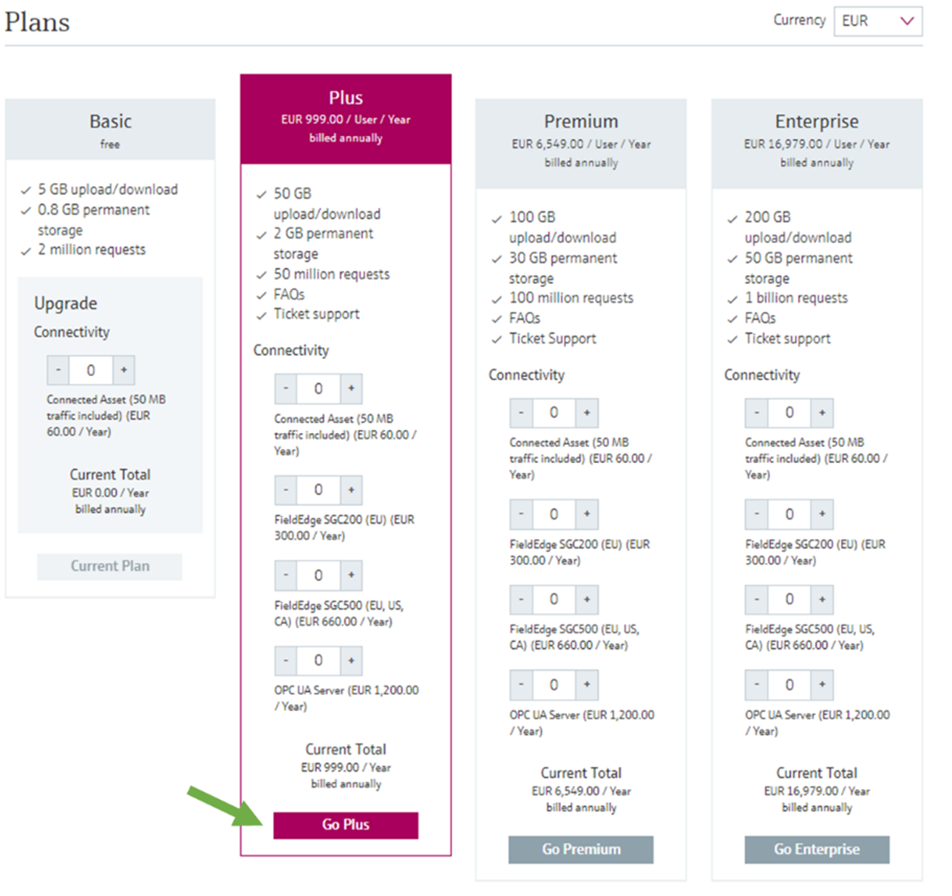The width and height of the screenshot is (952, 896).
Task: Click the Go Plus button
Action: [346, 825]
